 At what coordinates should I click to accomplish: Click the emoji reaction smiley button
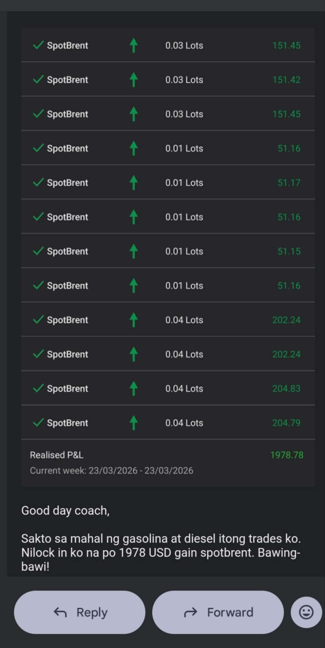click(x=306, y=612)
